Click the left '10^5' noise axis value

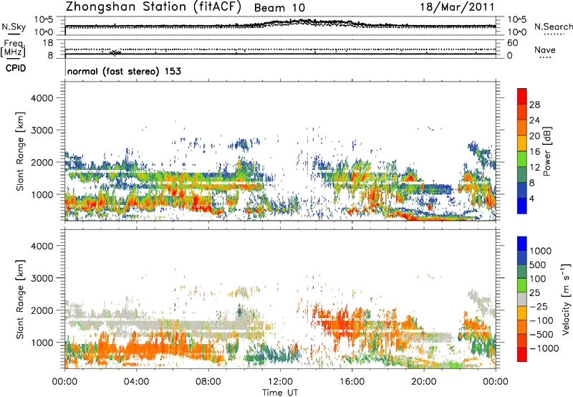(44, 19)
